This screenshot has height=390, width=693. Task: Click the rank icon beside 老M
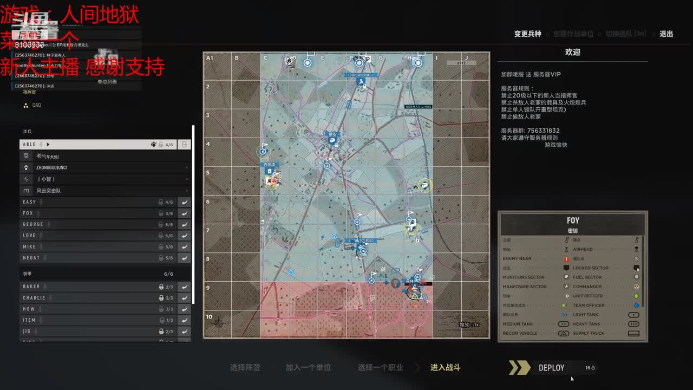(x=26, y=156)
